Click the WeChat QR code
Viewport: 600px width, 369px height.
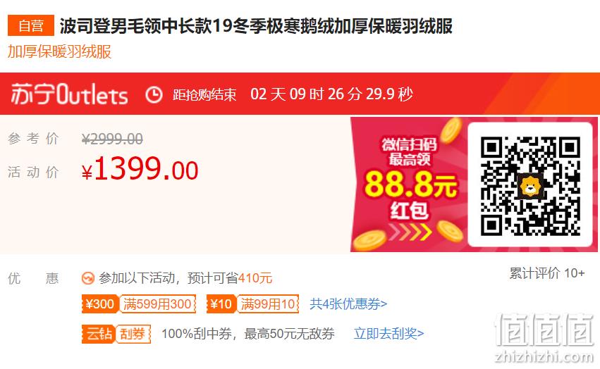point(530,185)
